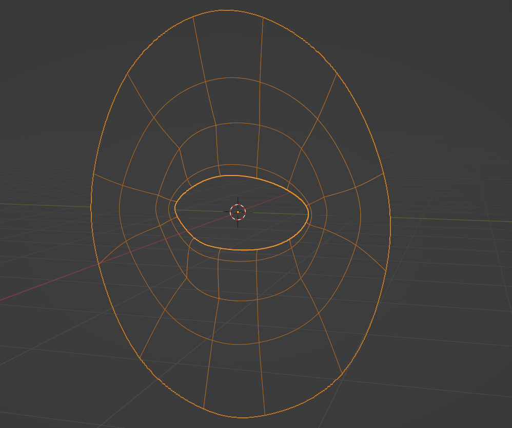Click the 3D cursor at the mesh center
The height and width of the screenshot is (428, 512).
pyautogui.click(x=238, y=211)
